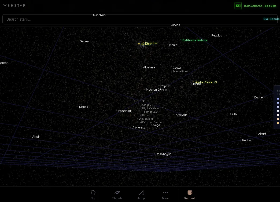Select the star Dubhe
Screen dimensions: 280x202
(258, 97)
